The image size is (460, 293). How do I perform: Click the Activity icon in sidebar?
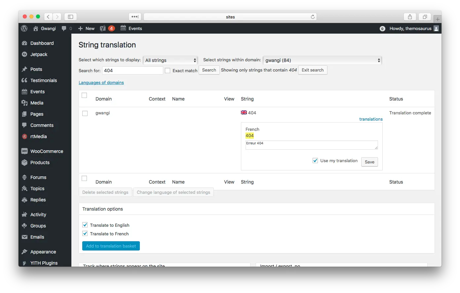pyautogui.click(x=24, y=215)
